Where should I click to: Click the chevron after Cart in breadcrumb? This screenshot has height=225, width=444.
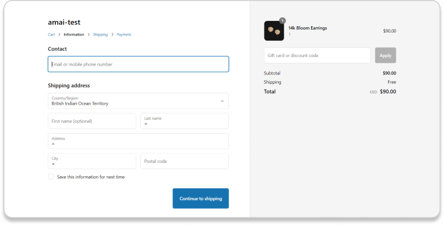(59, 34)
